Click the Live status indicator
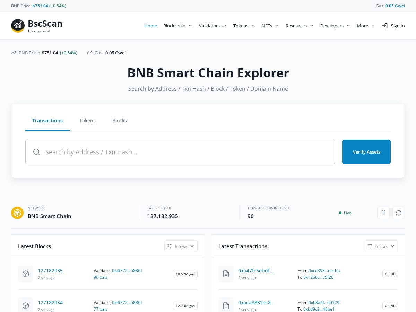416x312 pixels. point(345,213)
